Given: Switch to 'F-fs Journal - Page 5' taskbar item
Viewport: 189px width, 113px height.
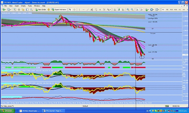Looking at the screenshot, I should [x=53, y=111].
